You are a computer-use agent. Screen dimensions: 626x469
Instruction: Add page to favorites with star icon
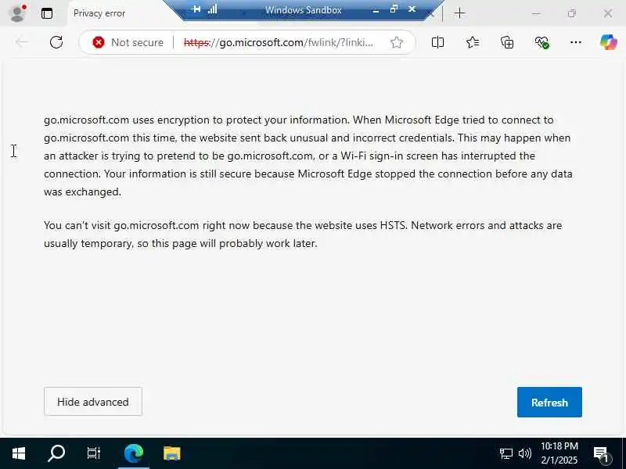397,42
